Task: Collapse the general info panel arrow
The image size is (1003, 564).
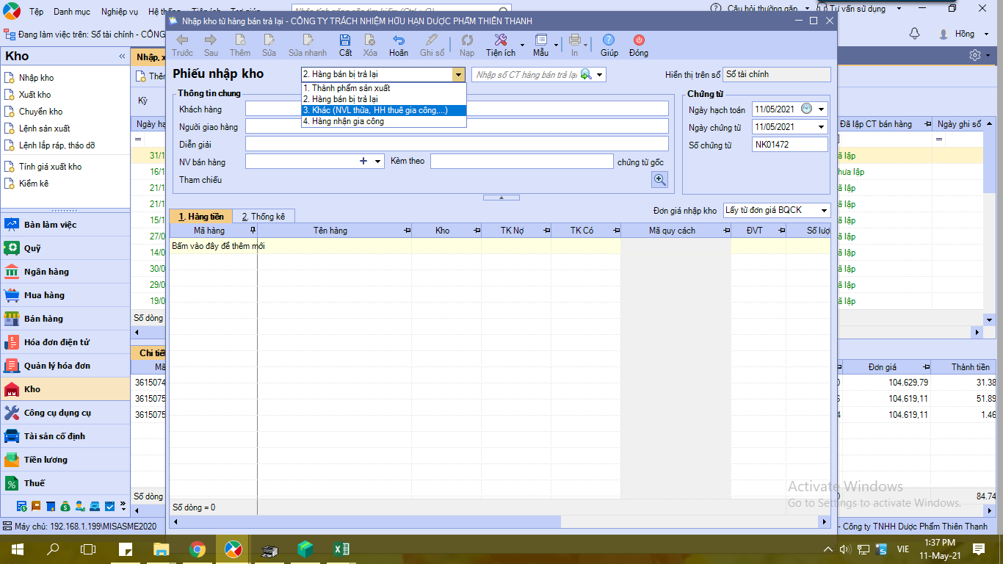Action: point(501,198)
